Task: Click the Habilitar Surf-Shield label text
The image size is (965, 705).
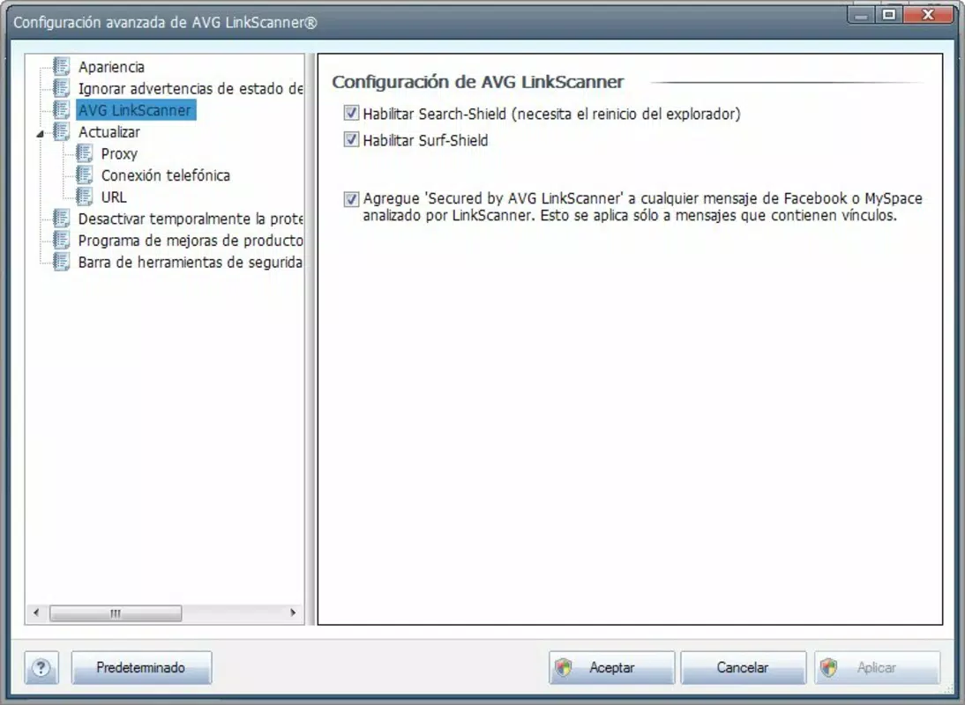Action: pos(425,141)
